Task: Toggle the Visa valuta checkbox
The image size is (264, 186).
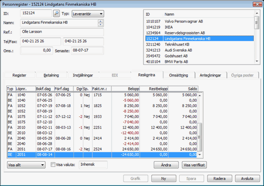Action: point(53,165)
